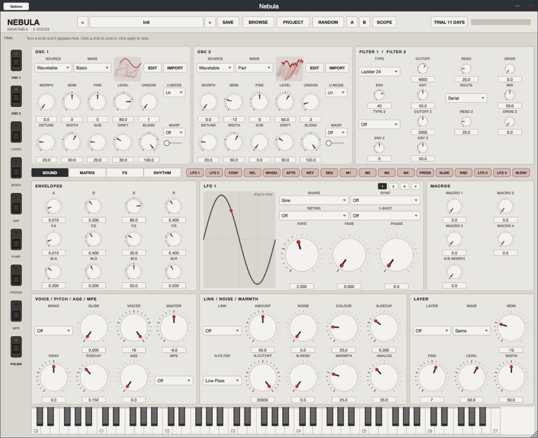Click OSC 2 EDIT button
This screenshot has width=538, height=438.
[x=314, y=68]
